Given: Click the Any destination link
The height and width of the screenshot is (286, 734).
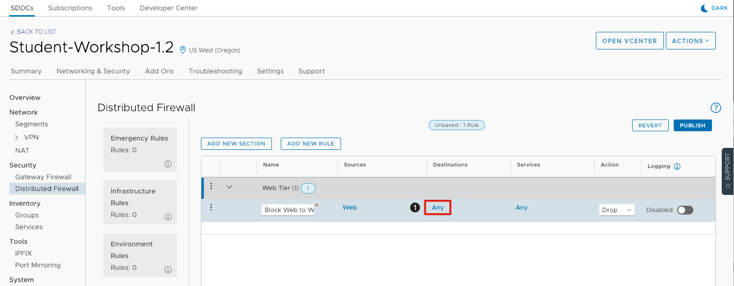Looking at the screenshot, I should 438,208.
